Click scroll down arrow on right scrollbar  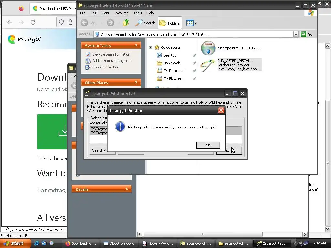tap(327, 229)
